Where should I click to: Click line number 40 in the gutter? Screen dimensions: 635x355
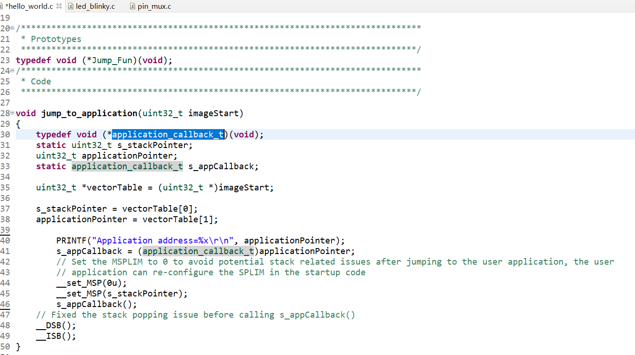point(5,241)
